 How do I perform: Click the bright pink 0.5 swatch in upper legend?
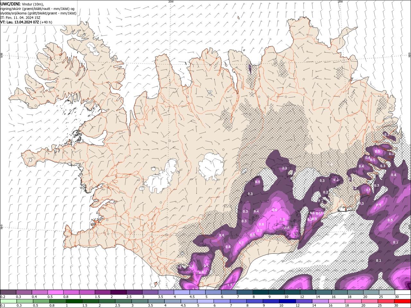click(x=55, y=292)
